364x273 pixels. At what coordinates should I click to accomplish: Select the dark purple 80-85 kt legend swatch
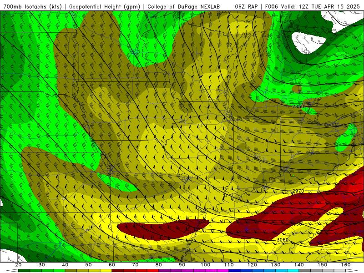pos(164,271)
